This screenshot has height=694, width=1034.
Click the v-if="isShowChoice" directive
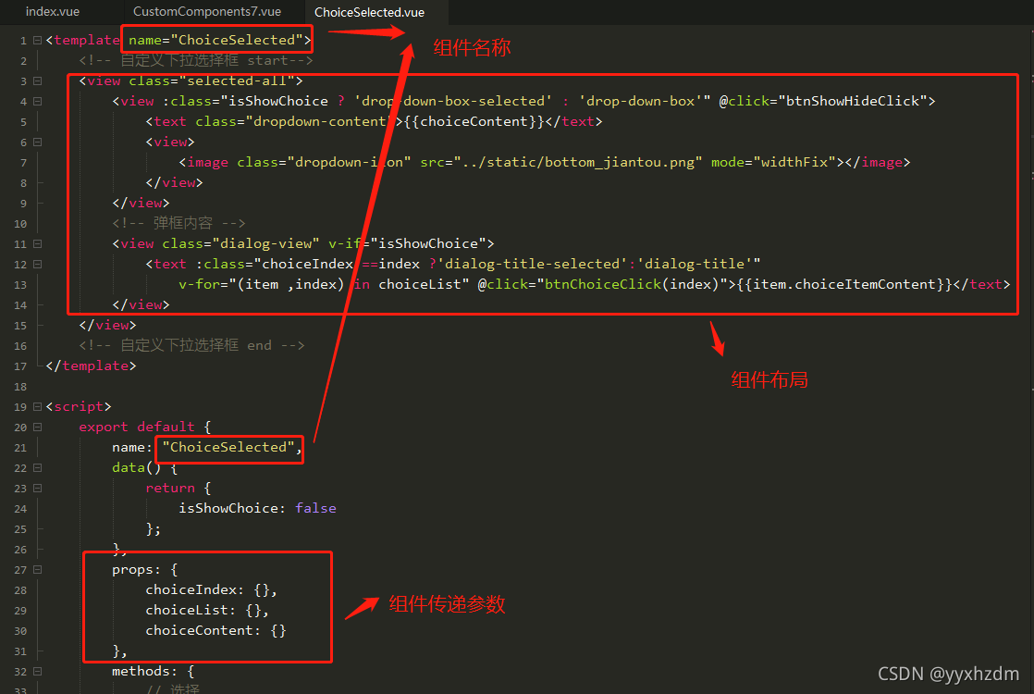coord(411,243)
